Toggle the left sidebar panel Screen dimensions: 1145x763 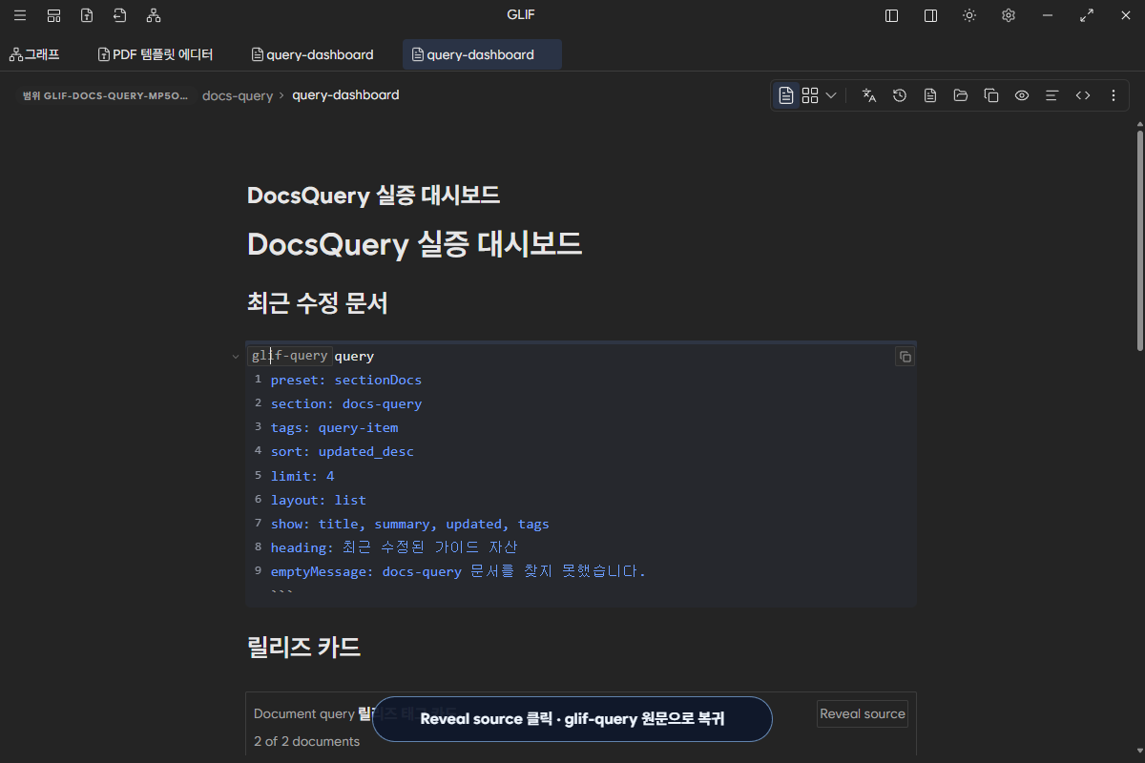click(x=892, y=15)
